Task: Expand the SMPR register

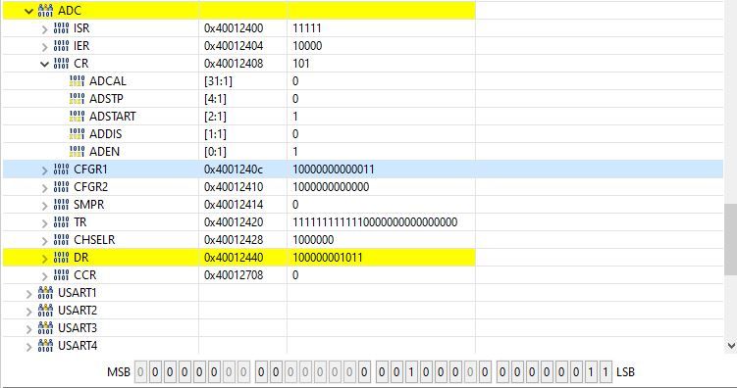Action: (45, 206)
